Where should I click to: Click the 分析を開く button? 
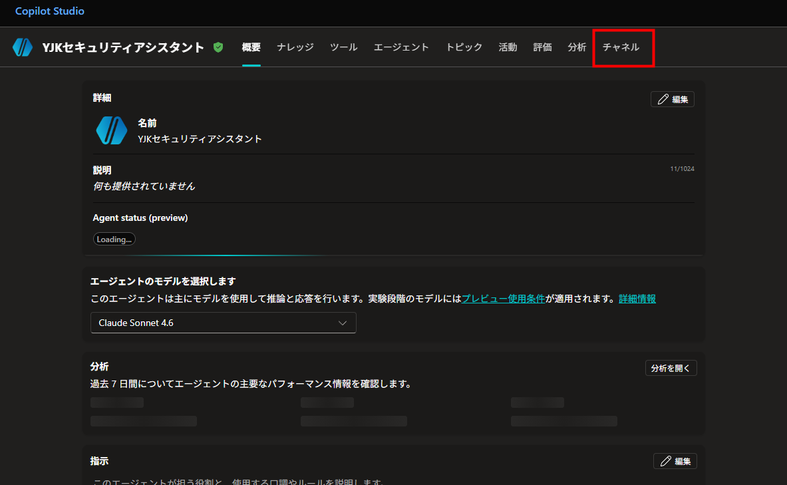[671, 369]
